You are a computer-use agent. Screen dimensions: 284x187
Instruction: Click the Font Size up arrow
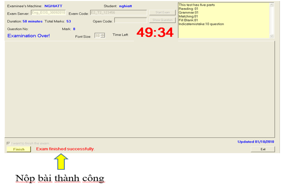(103, 34)
